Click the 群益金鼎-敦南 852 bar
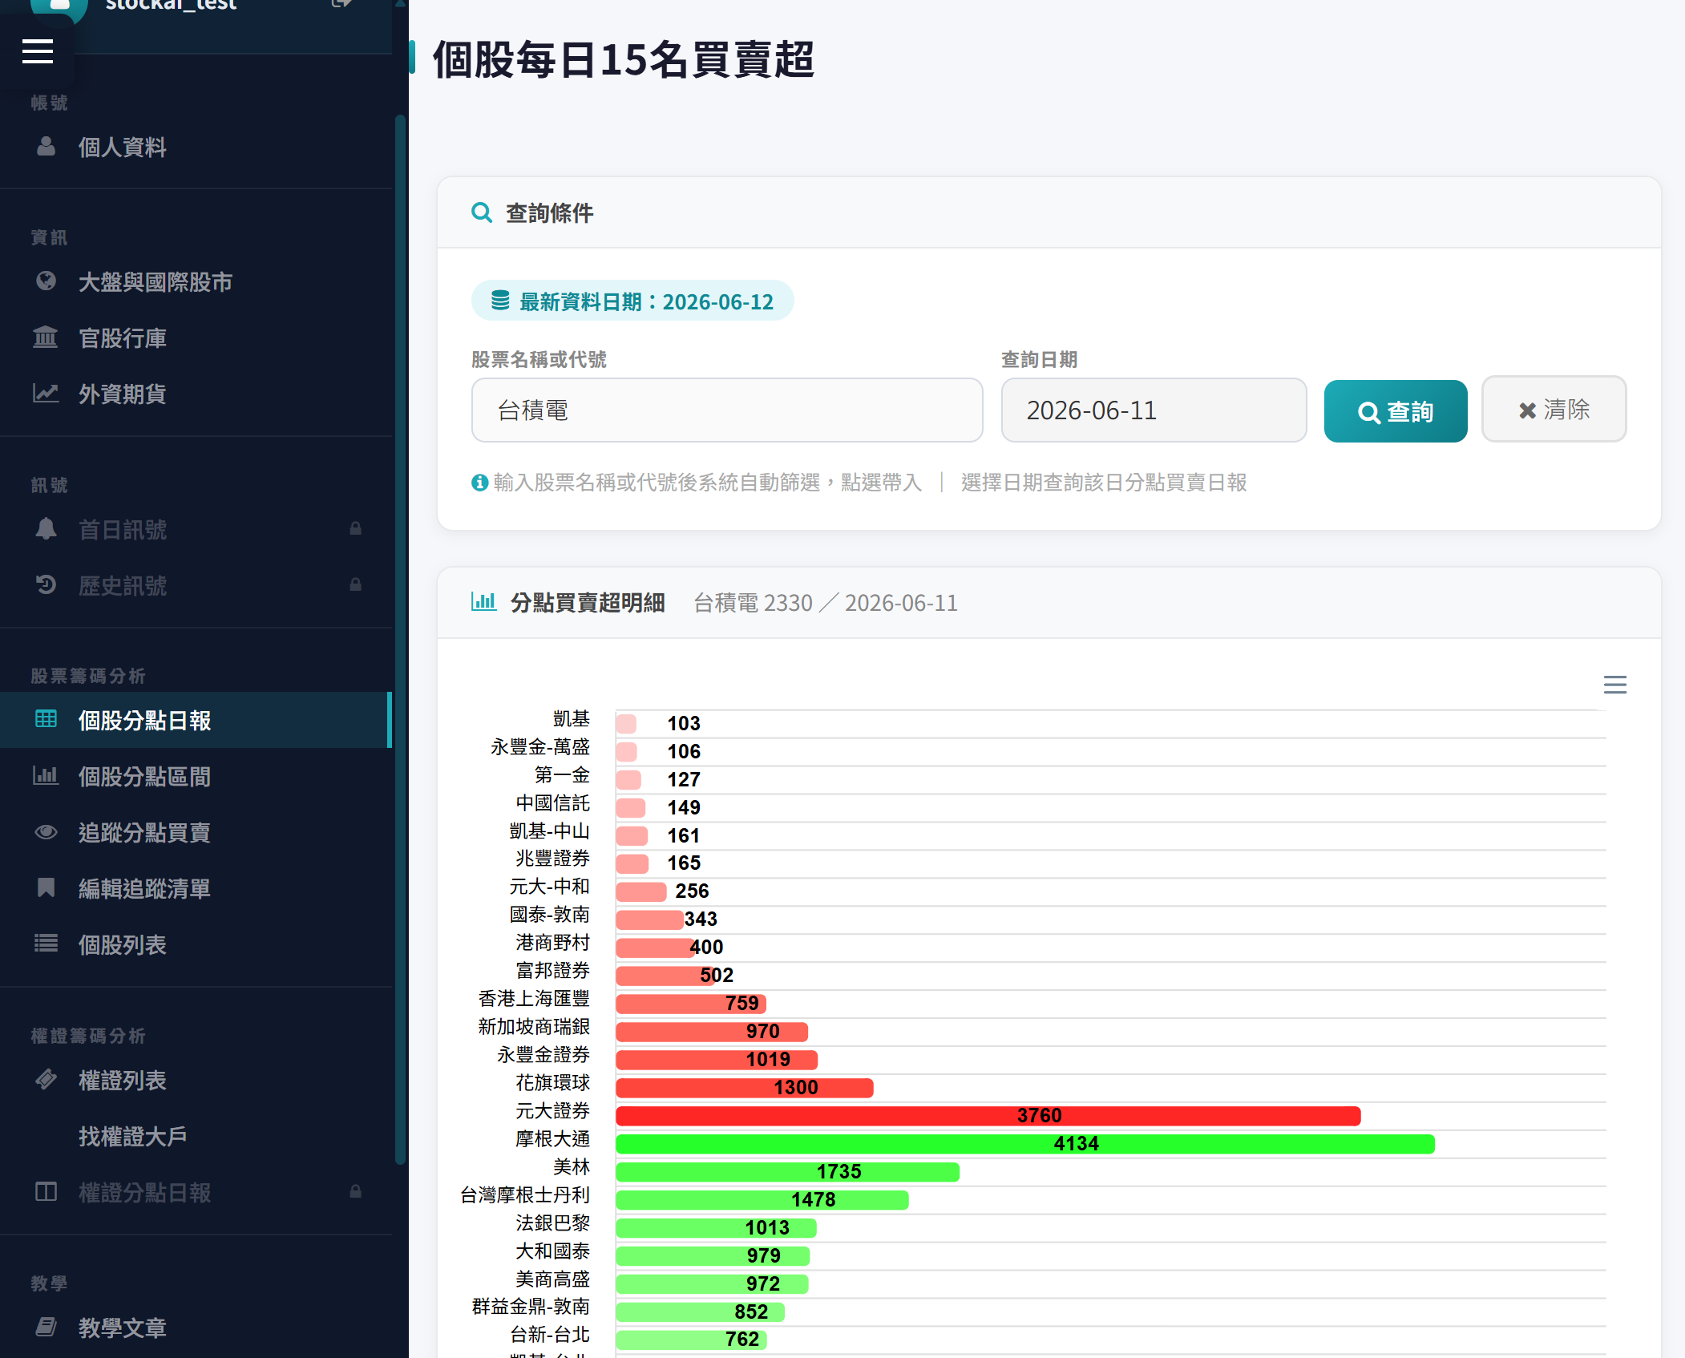Viewport: 1685px width, 1358px height. pos(700,1312)
